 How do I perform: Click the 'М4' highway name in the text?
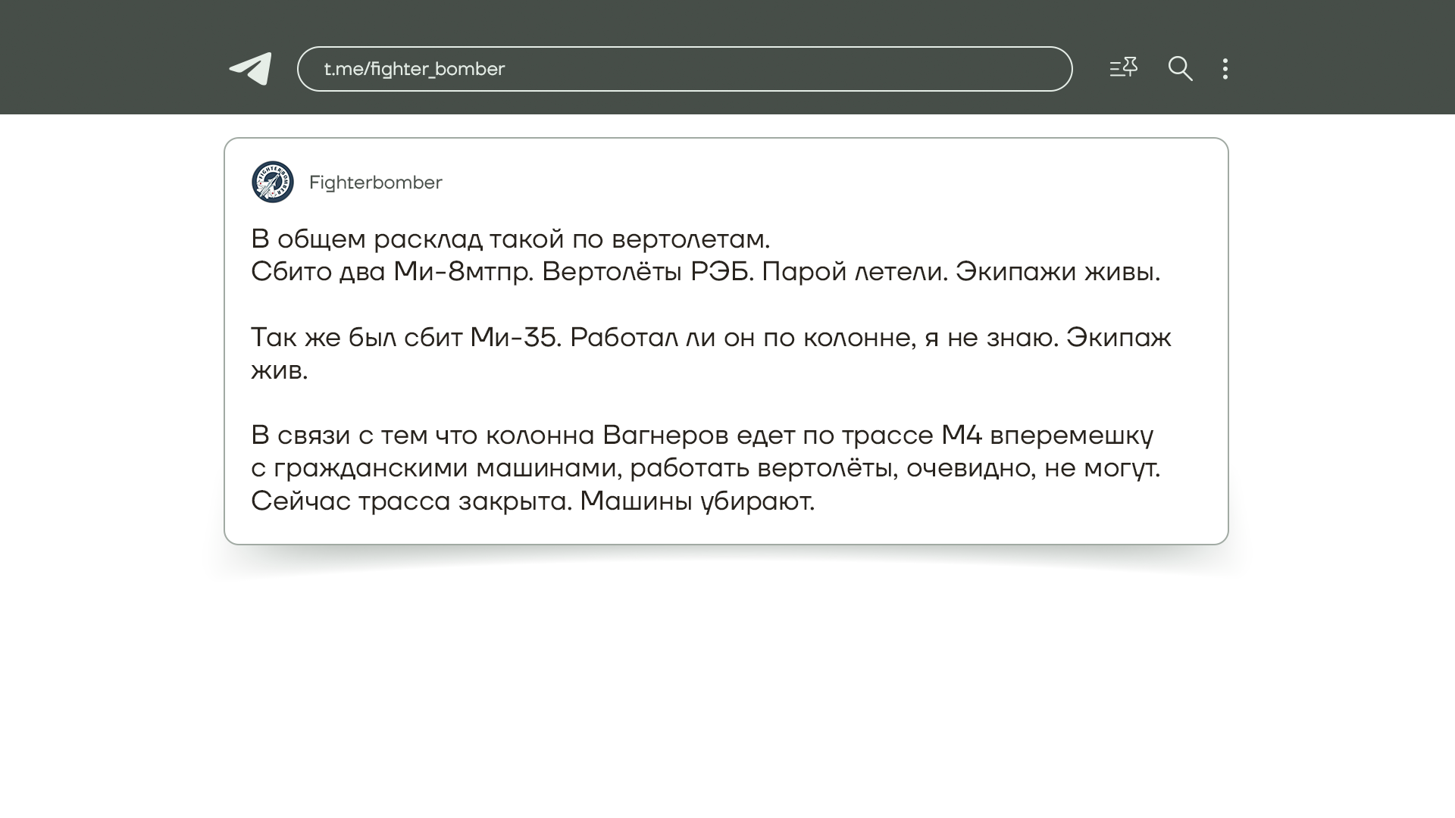coord(961,436)
